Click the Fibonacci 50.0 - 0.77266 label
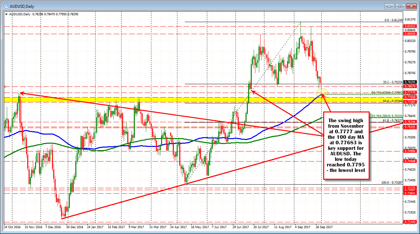The width and height of the screenshot is (420, 234). pos(393,101)
